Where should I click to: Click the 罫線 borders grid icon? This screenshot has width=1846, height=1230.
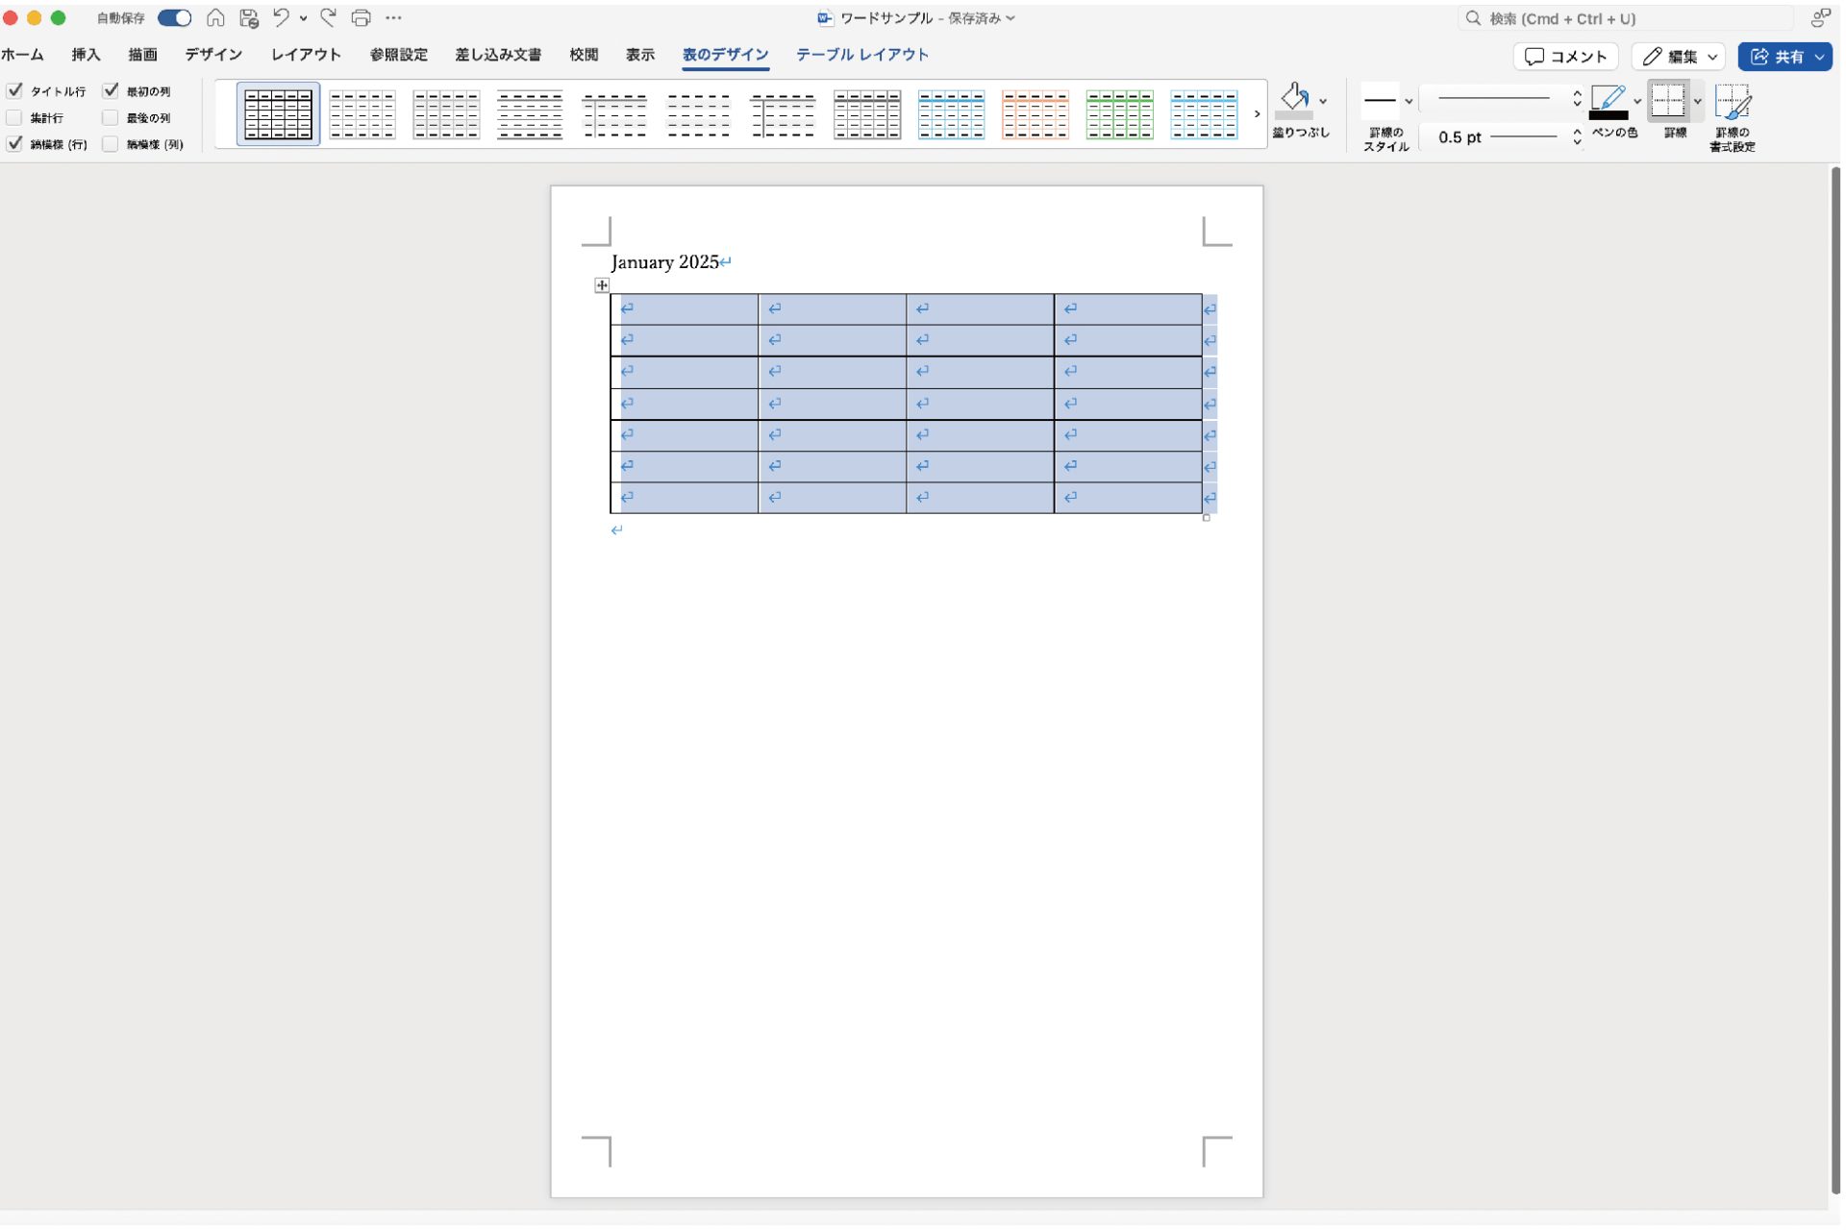pyautogui.click(x=1668, y=100)
